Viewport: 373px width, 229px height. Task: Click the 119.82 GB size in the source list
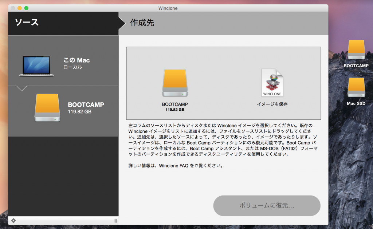(79, 111)
